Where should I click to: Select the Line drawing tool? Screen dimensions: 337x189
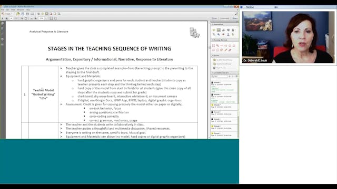pos(222,46)
